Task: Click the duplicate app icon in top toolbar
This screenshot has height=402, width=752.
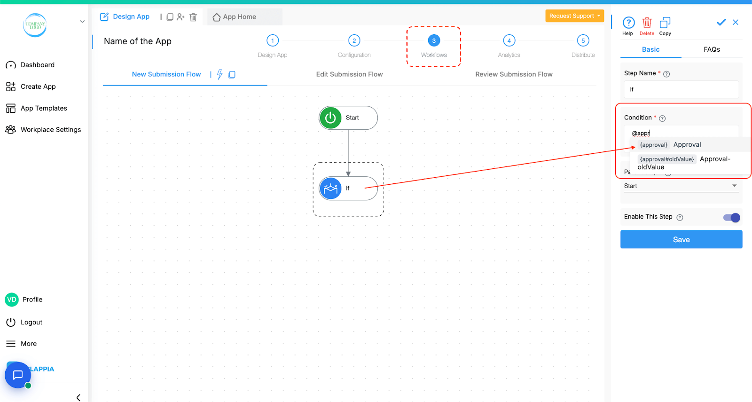Action: pos(170,17)
